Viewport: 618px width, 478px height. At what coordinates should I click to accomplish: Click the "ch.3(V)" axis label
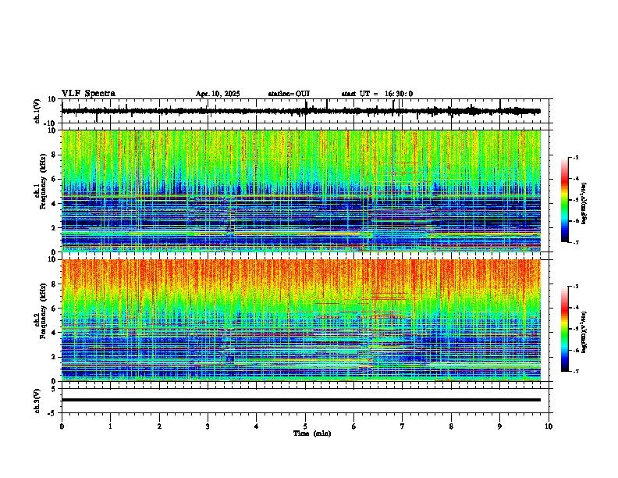click(x=37, y=401)
